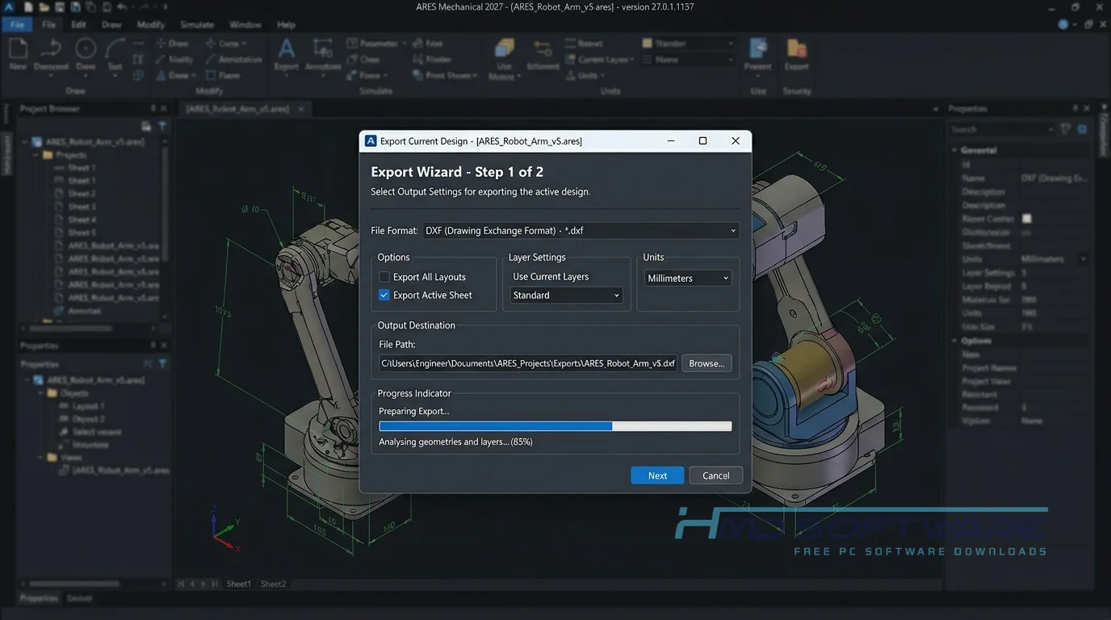Uncheck the Export Active Sheet checkbox

(x=384, y=295)
